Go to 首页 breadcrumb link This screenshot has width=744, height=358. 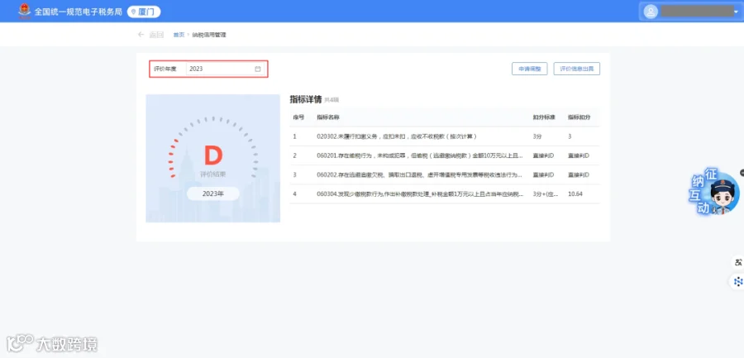click(179, 35)
